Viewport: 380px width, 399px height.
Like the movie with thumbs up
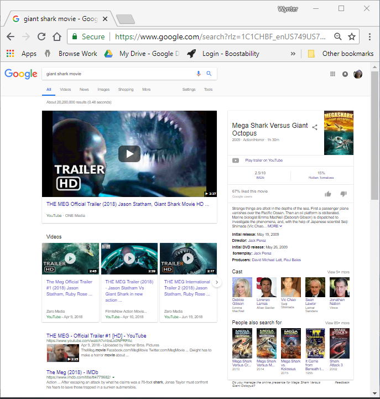point(328,194)
